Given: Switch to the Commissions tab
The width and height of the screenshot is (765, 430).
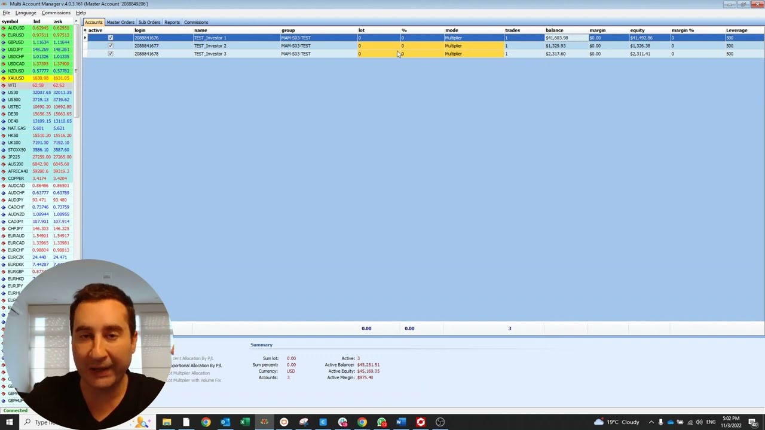Looking at the screenshot, I should tap(196, 22).
